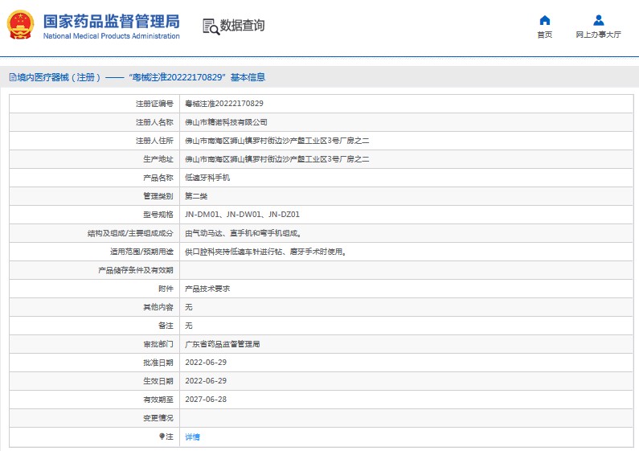
Task: Click the national emblem logo
Action: tap(20, 25)
